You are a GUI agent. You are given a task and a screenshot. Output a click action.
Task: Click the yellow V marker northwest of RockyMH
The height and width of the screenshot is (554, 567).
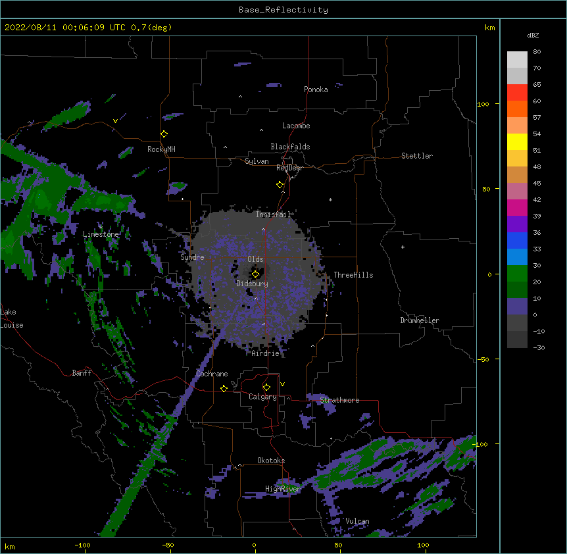[115, 121]
